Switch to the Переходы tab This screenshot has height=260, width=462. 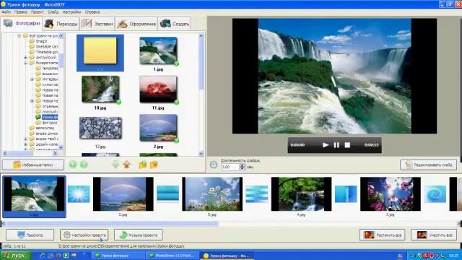pyautogui.click(x=61, y=24)
